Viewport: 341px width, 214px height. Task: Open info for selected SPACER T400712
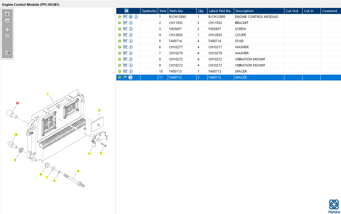131,77
